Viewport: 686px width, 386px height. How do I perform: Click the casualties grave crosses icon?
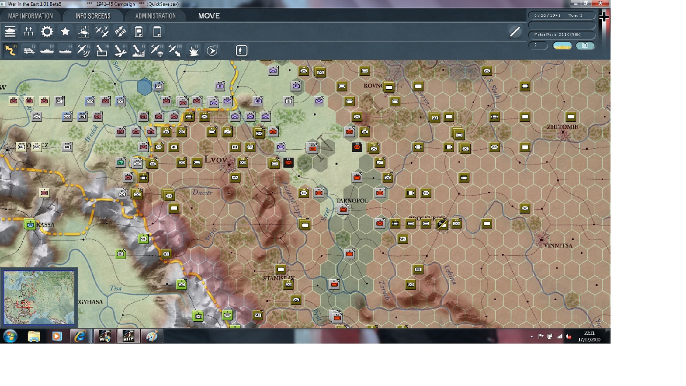click(x=28, y=32)
